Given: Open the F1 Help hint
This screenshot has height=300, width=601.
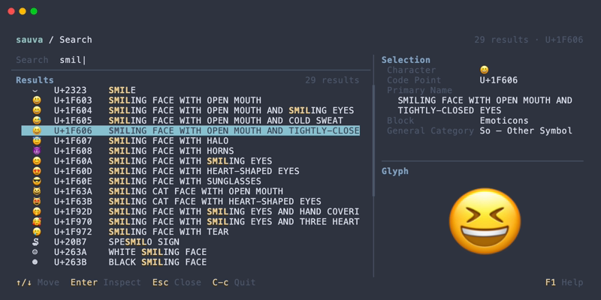Looking at the screenshot, I should click(564, 283).
